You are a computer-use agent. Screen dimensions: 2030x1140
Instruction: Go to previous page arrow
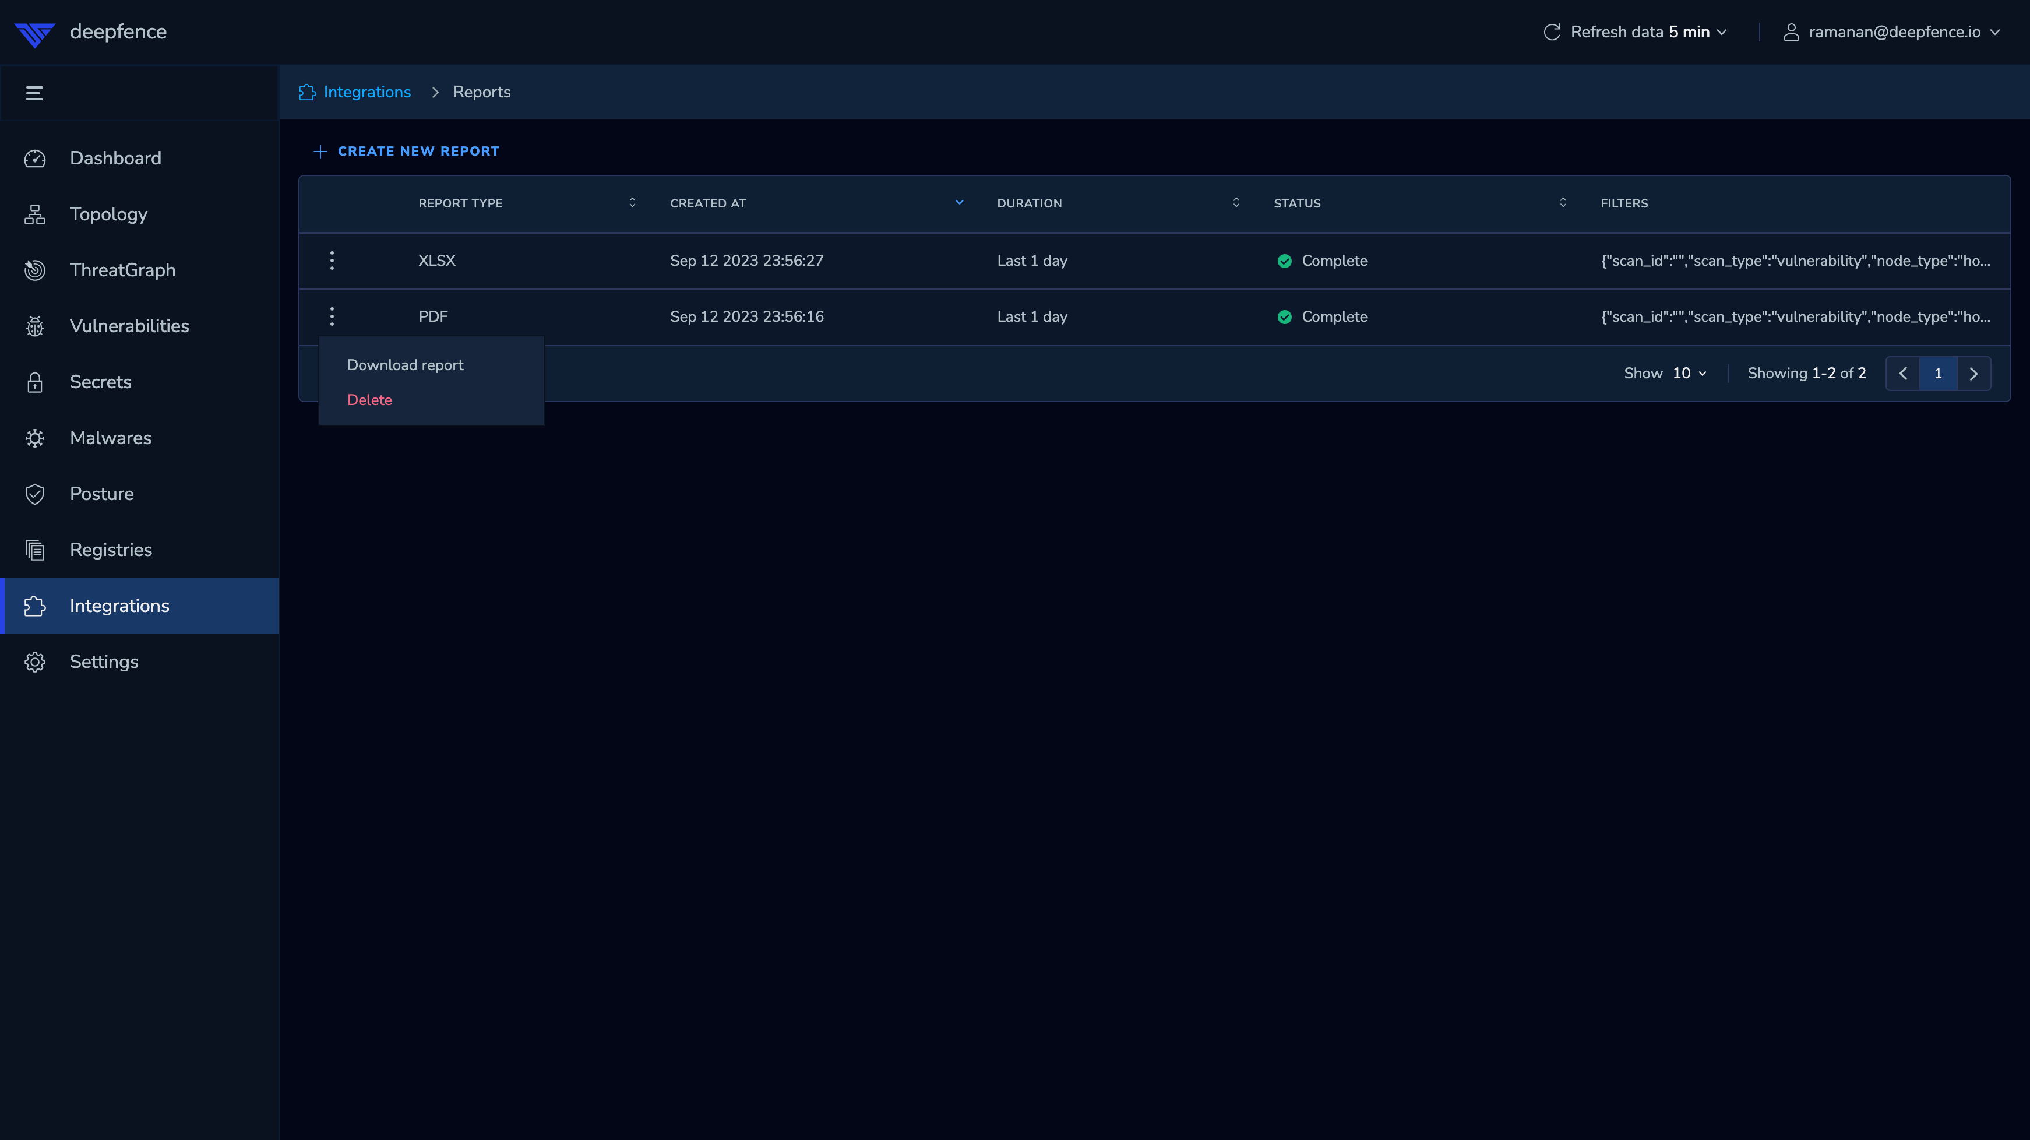tap(1902, 374)
